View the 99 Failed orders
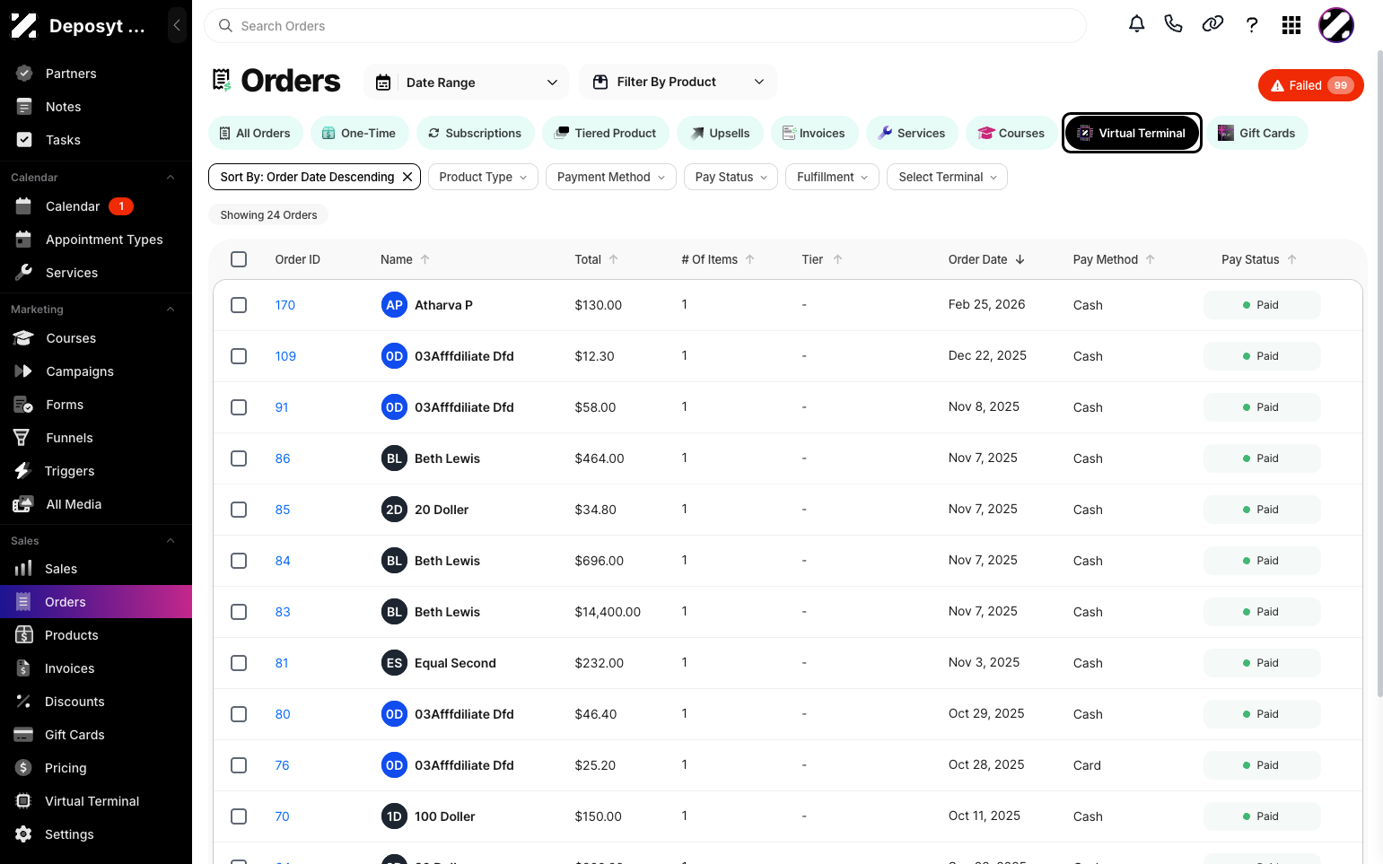Screen dimensions: 1383x864 click(1311, 85)
